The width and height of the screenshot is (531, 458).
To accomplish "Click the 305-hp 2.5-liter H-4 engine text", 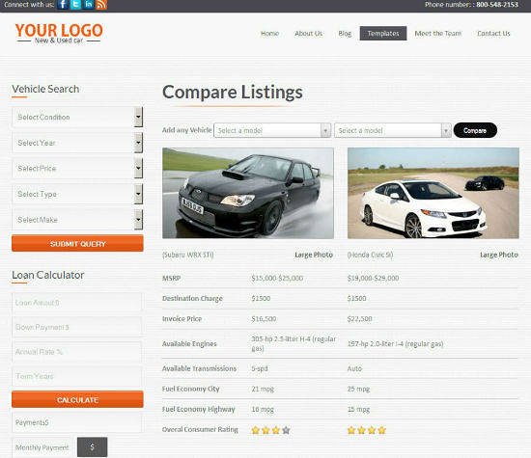I will pos(293,343).
